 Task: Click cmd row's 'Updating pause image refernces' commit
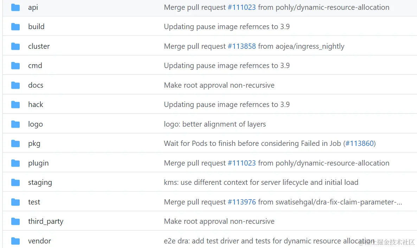click(x=227, y=66)
